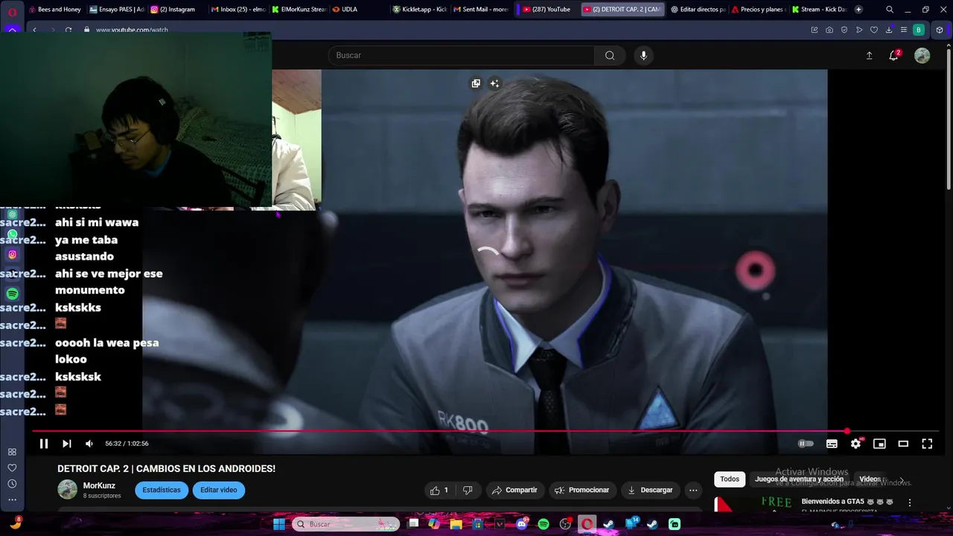
Task: Open Opera sidebar heart bookmarks icon
Action: pos(12,468)
